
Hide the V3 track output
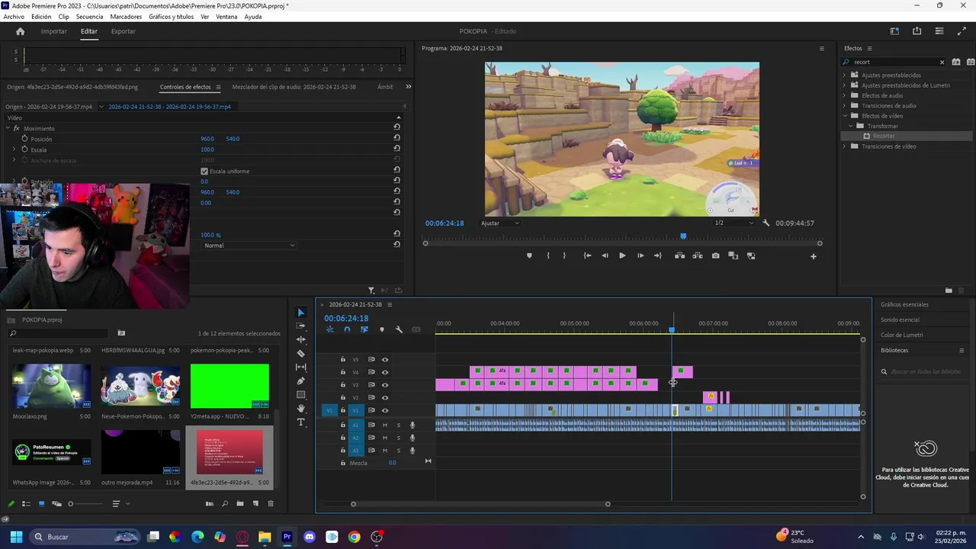385,385
